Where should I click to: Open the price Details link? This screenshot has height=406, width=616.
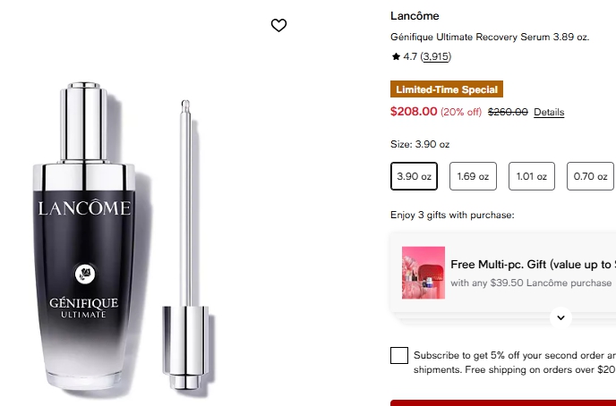pos(549,112)
